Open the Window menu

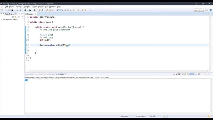click(52, 7)
